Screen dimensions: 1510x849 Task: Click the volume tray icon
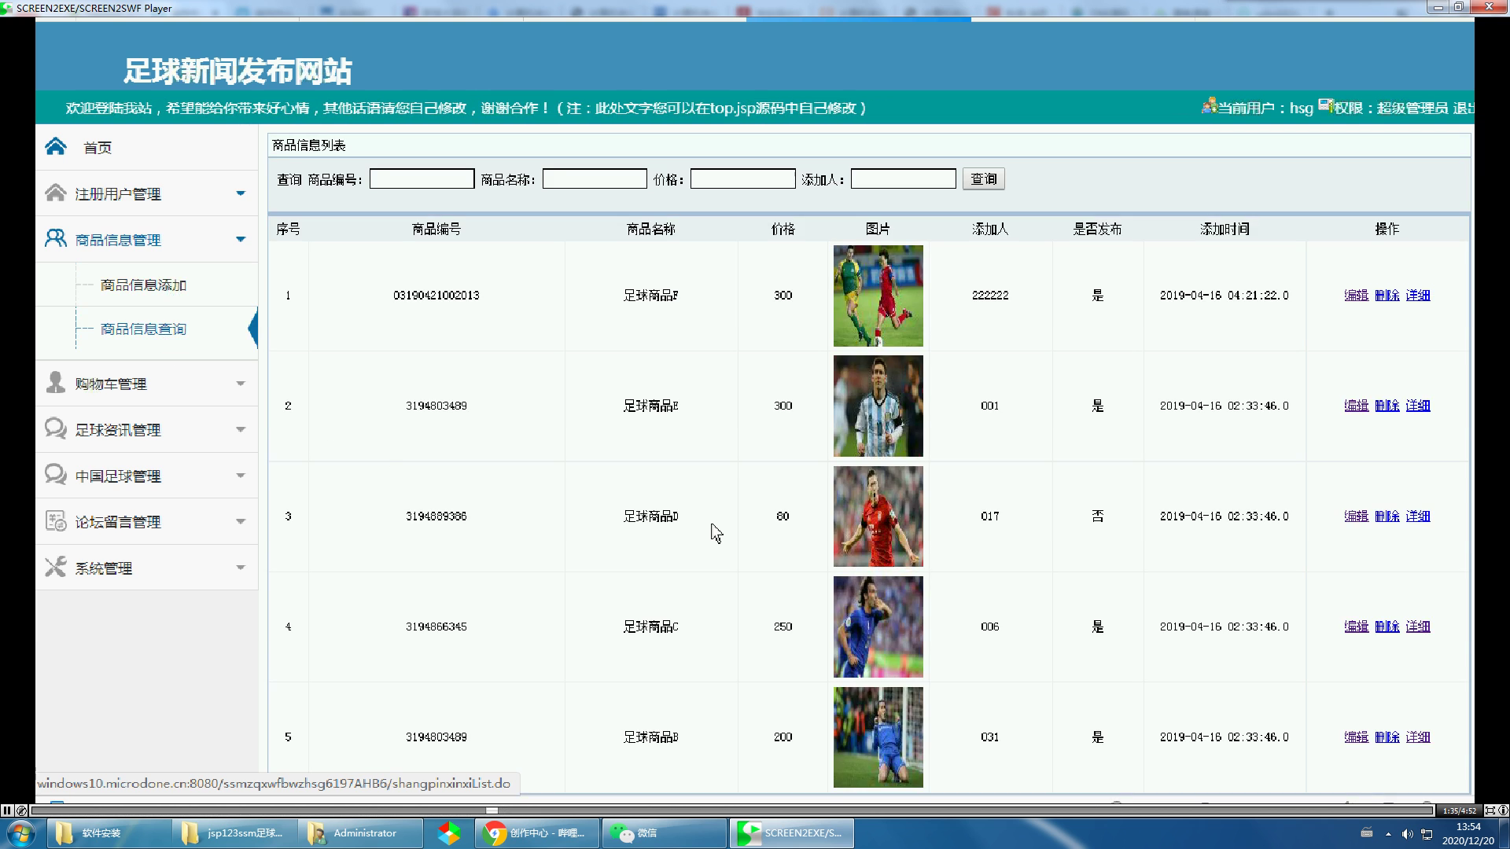1407,834
